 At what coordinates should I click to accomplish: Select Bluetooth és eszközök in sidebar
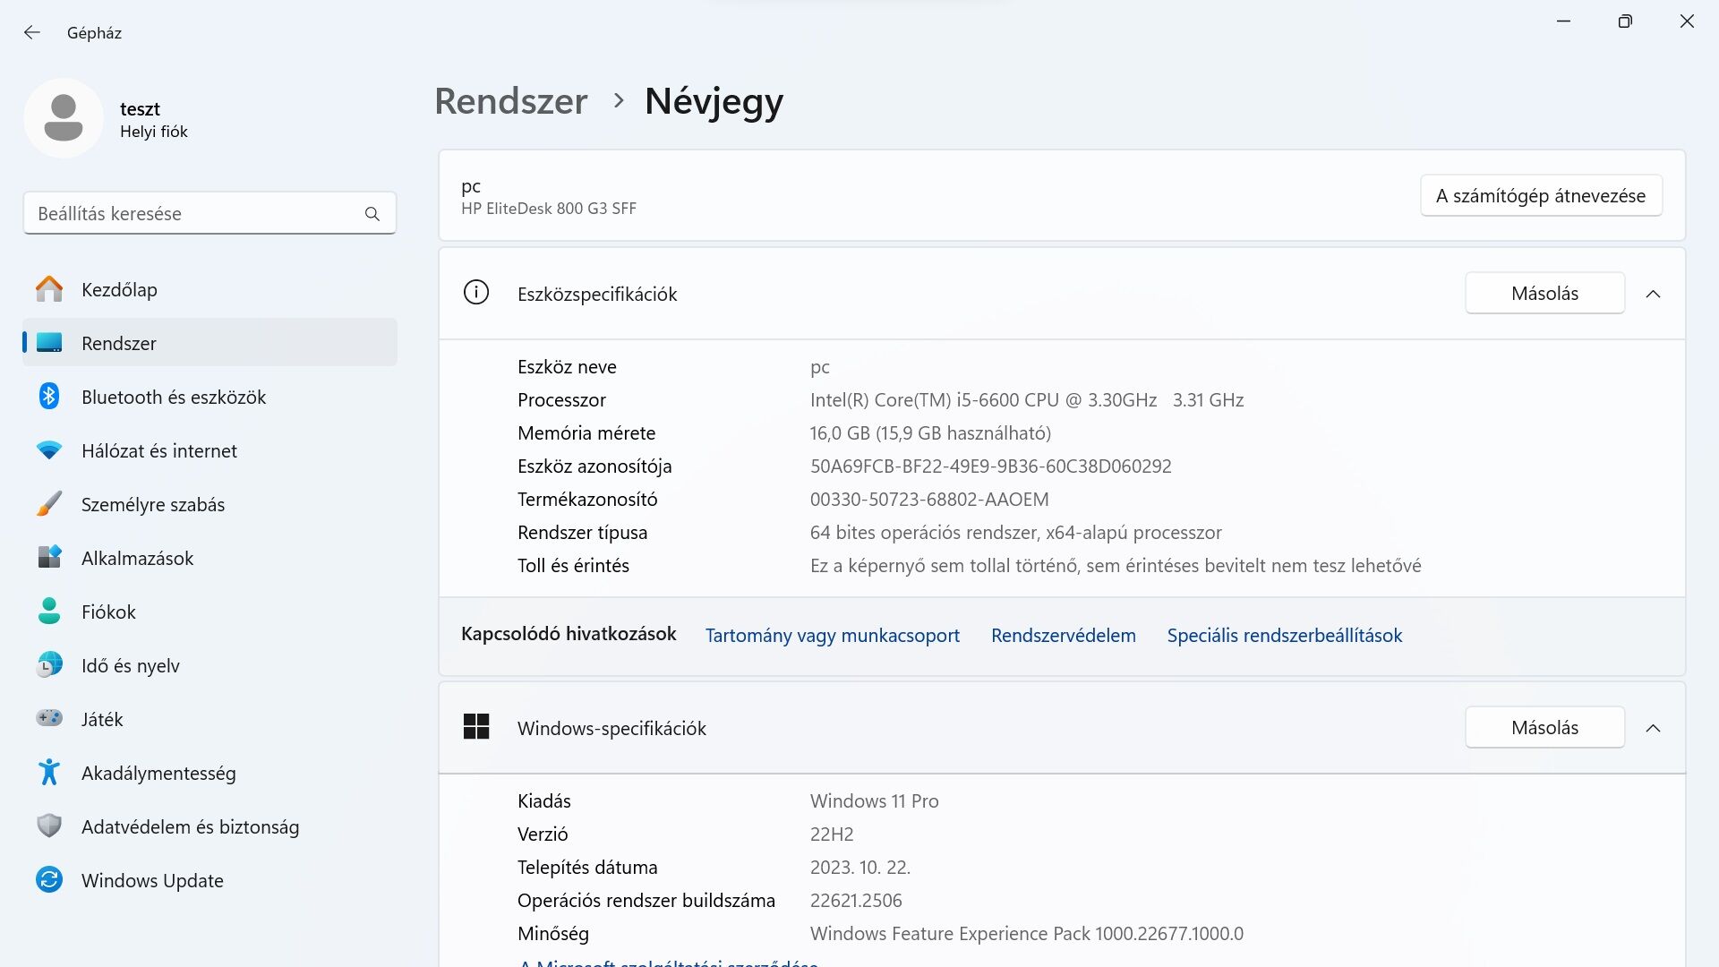click(210, 397)
